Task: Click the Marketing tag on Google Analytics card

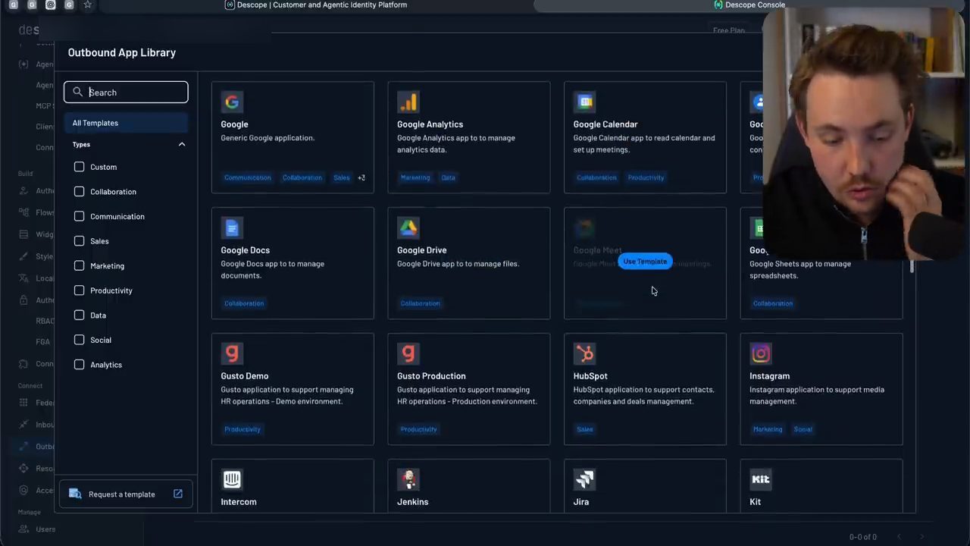Action: point(415,177)
